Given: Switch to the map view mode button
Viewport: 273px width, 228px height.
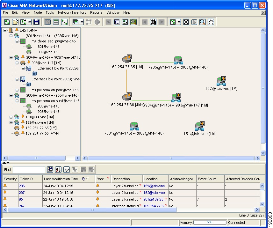Looking at the screenshot, I should (x=47, y=22).
